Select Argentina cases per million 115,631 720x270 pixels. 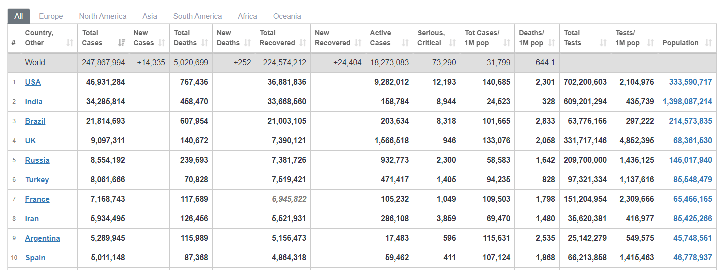click(x=496, y=238)
